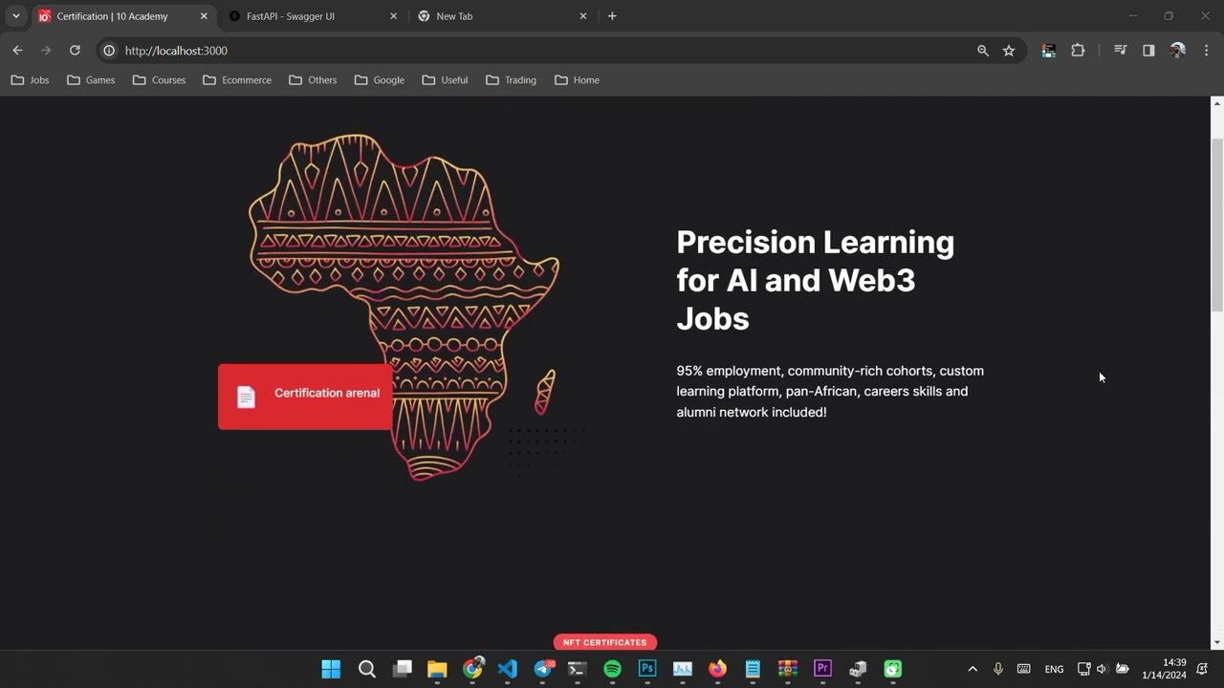1224x688 pixels.
Task: Open Windows Search from taskbar
Action: click(367, 669)
